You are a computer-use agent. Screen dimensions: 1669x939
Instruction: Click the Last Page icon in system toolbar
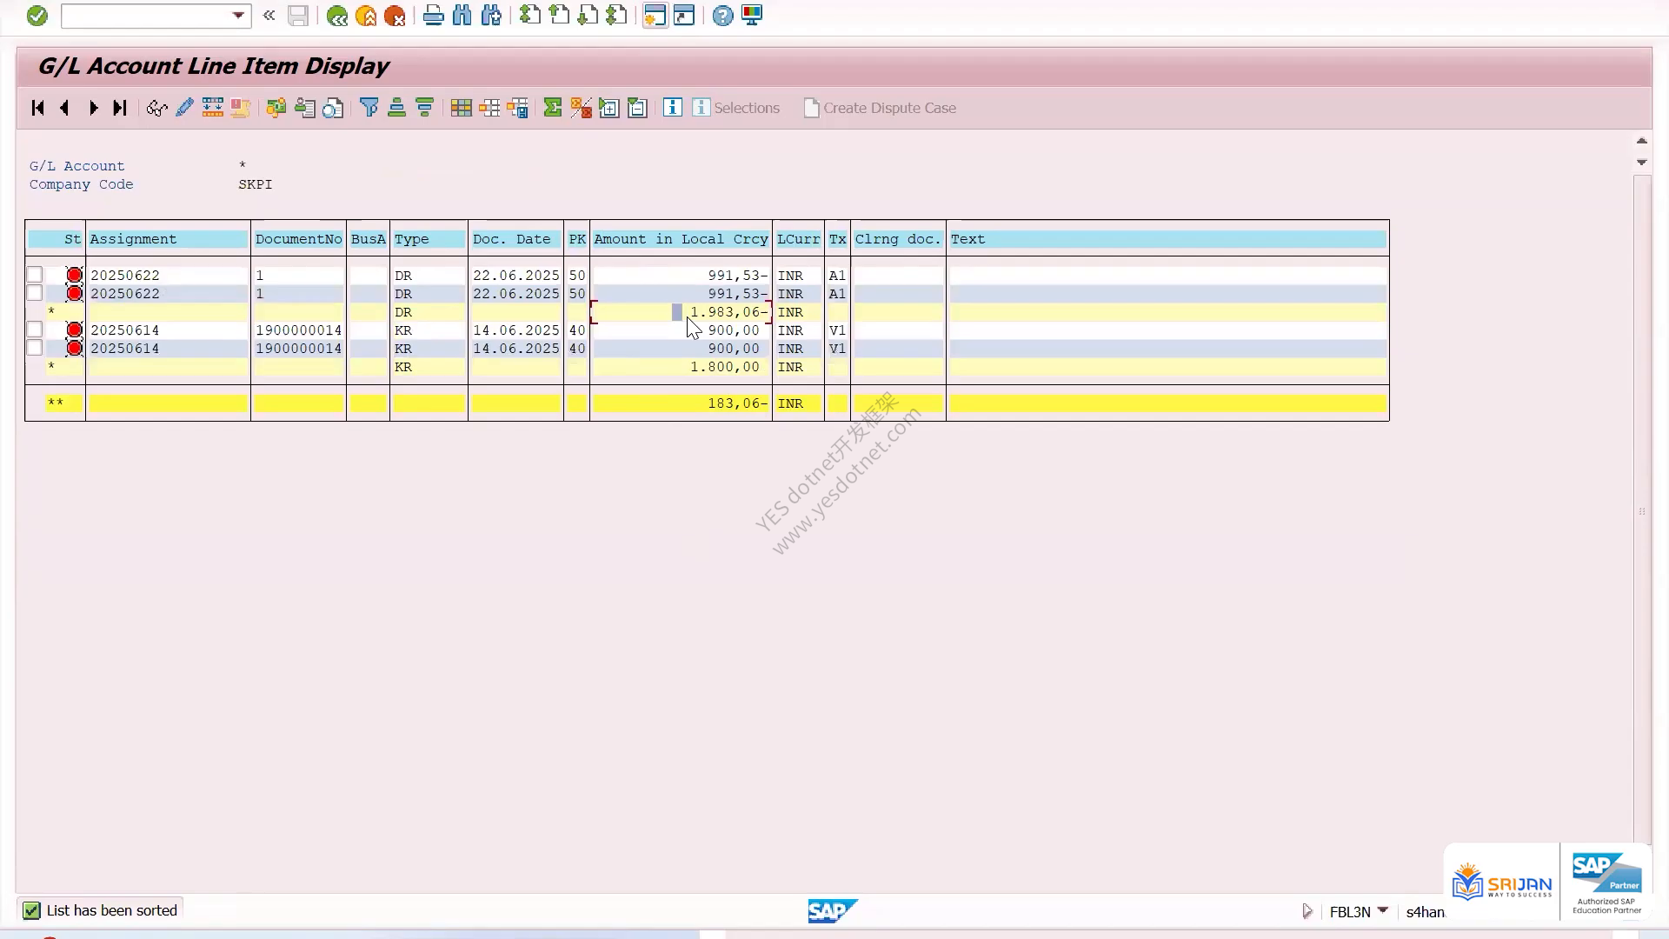tap(616, 16)
